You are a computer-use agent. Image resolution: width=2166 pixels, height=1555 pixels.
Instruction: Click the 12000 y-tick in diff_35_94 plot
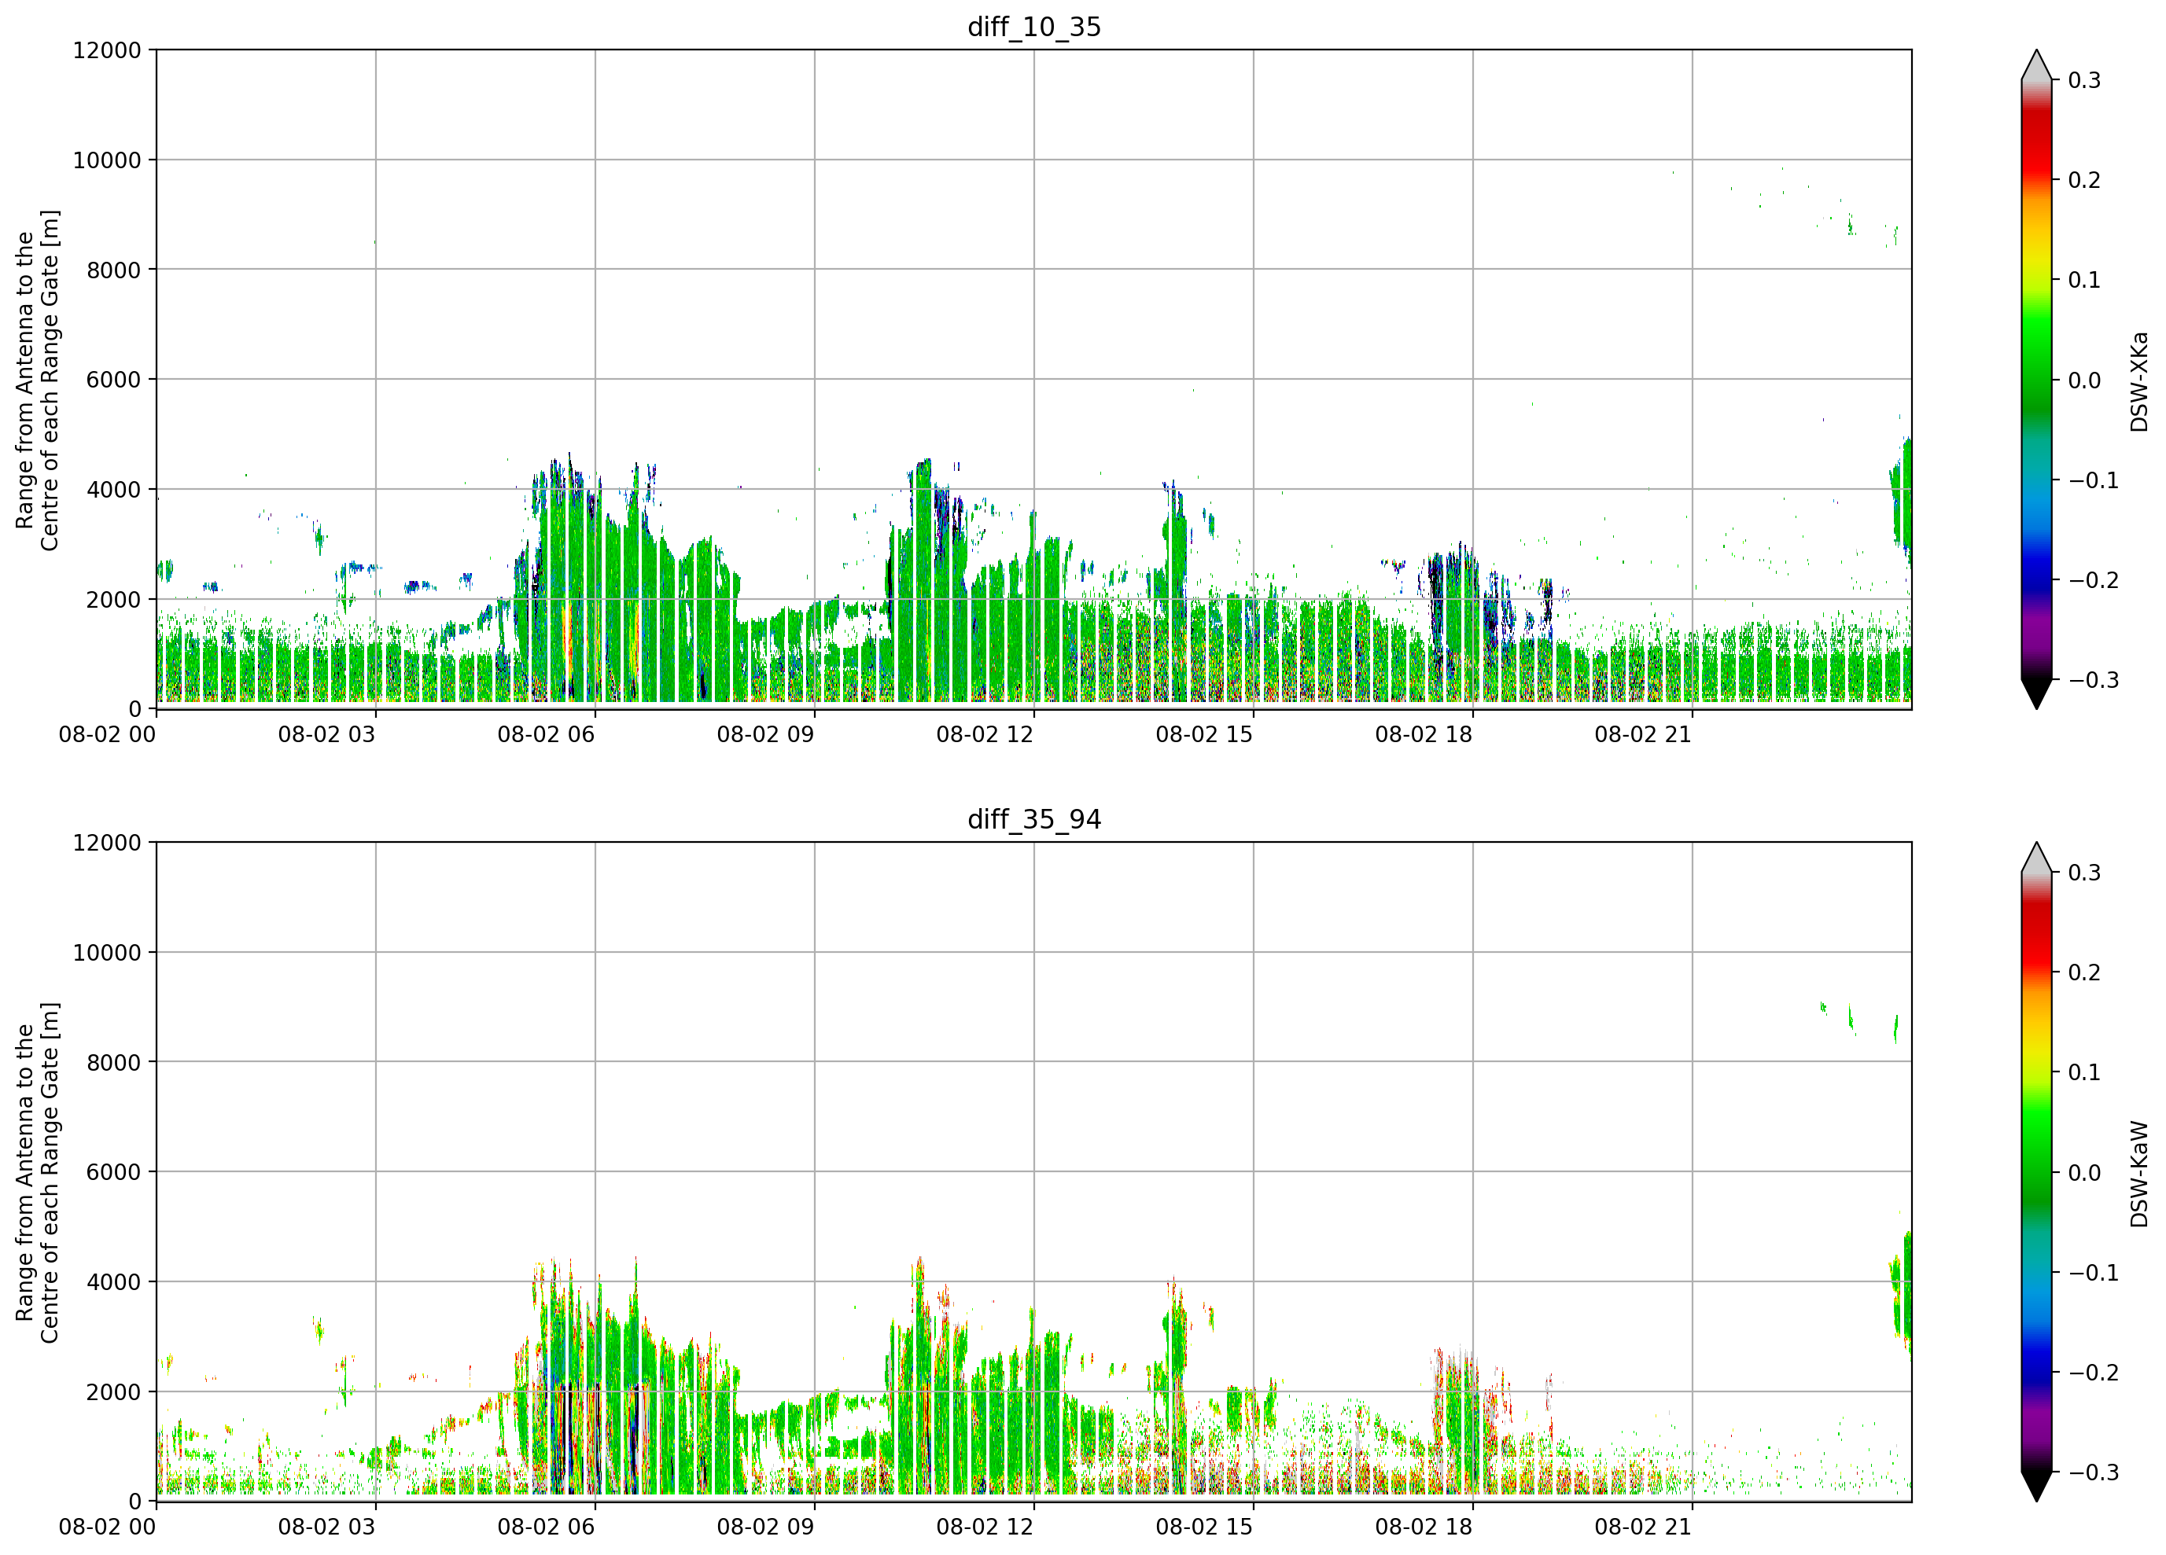tap(107, 843)
